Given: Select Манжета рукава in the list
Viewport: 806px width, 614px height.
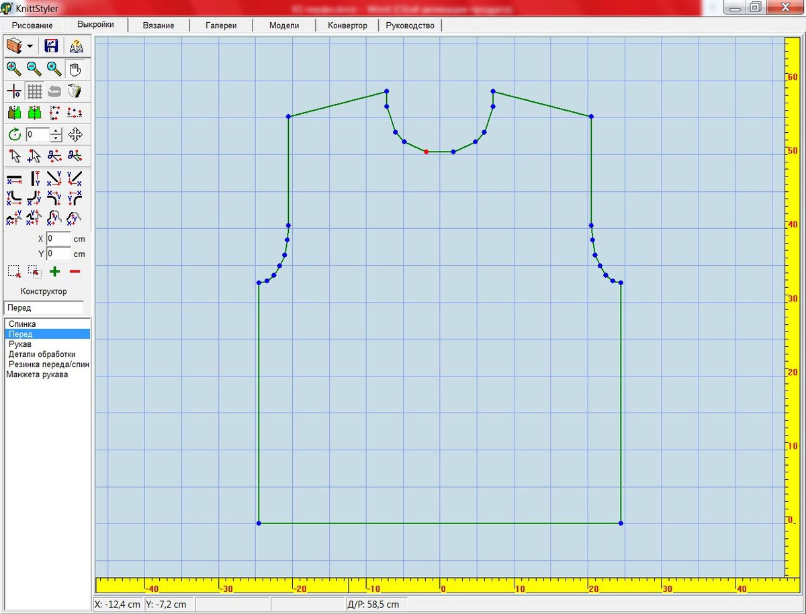Looking at the screenshot, I should pos(47,374).
